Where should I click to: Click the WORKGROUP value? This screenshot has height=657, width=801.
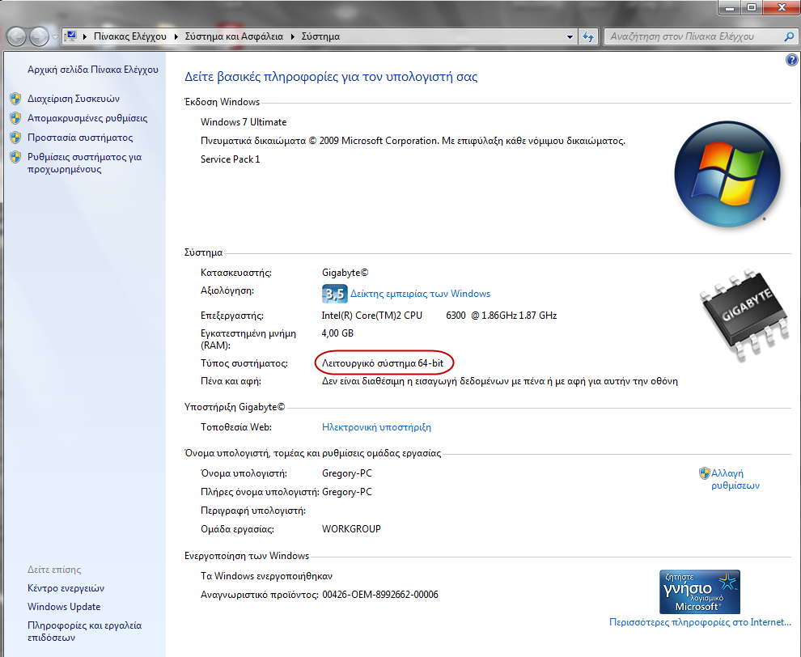click(351, 529)
